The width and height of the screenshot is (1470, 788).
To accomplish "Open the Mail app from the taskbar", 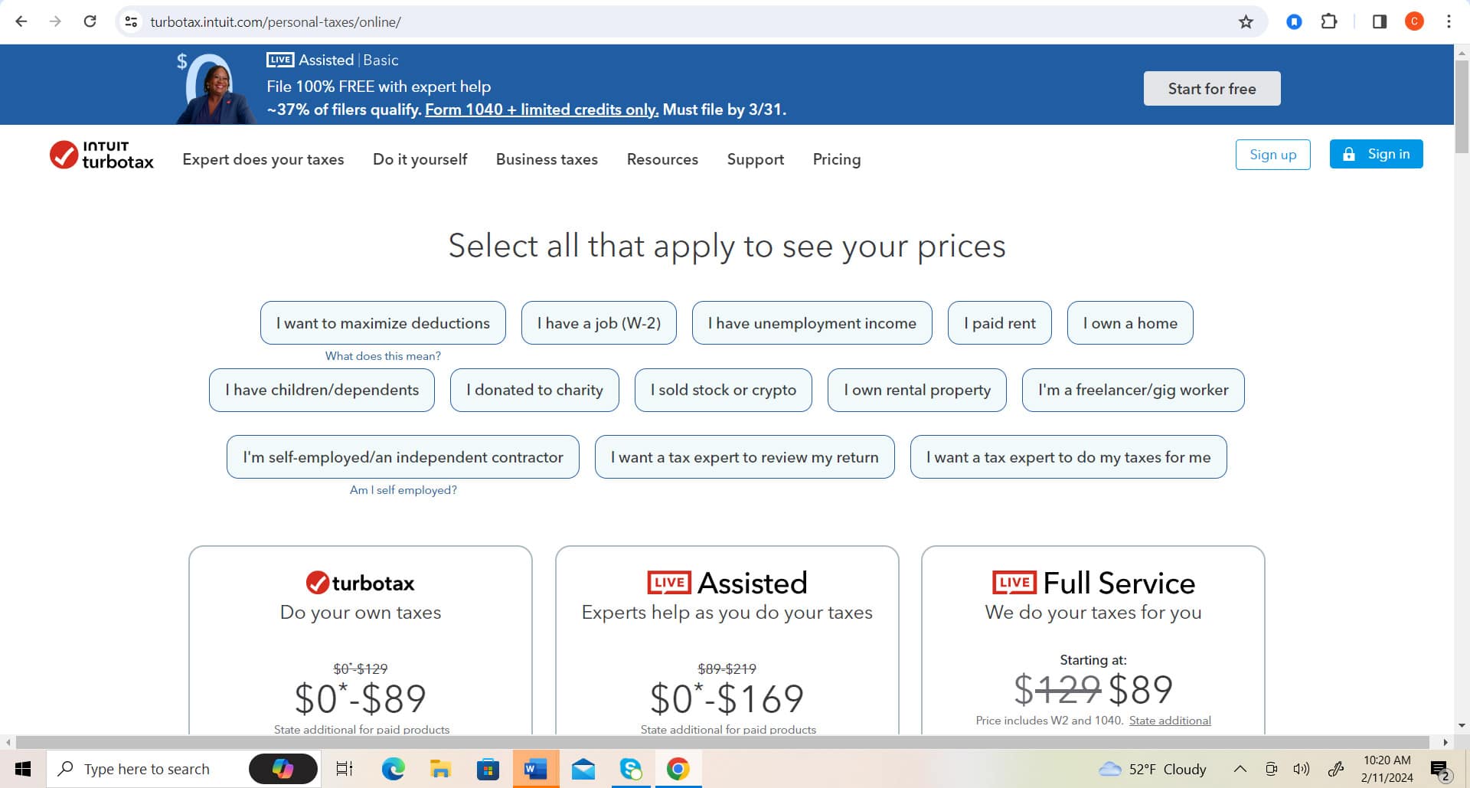I will pyautogui.click(x=583, y=769).
